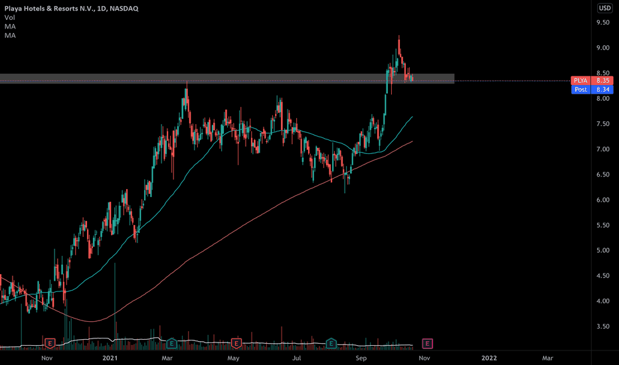Click the teal earnings marker beside the 2021 Mar label
The width and height of the screenshot is (619, 365).
point(171,343)
